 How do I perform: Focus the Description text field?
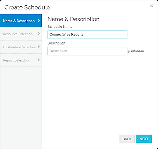(87, 51)
